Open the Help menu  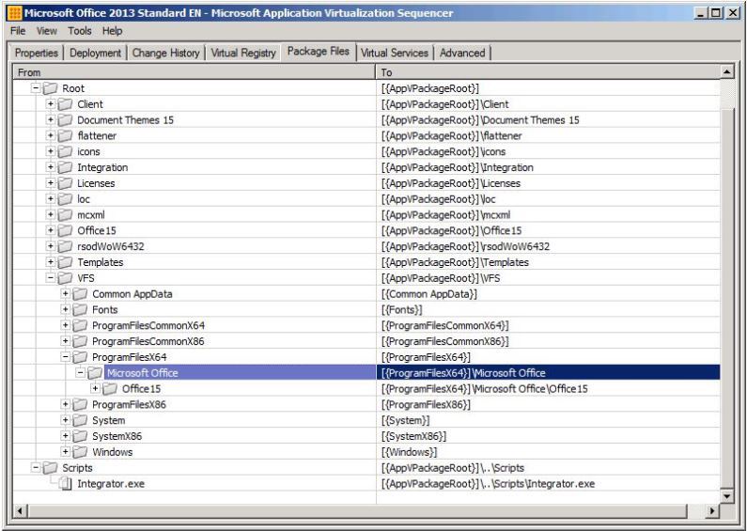tap(113, 31)
